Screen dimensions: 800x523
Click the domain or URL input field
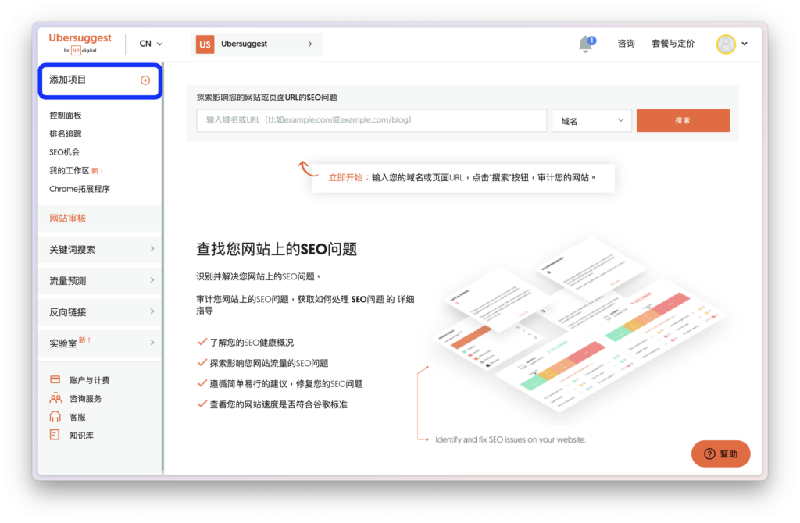tap(371, 120)
